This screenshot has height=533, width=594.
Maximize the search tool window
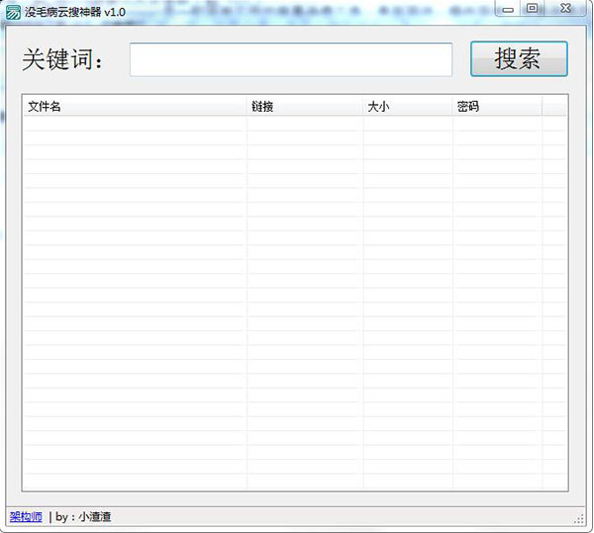(x=532, y=9)
